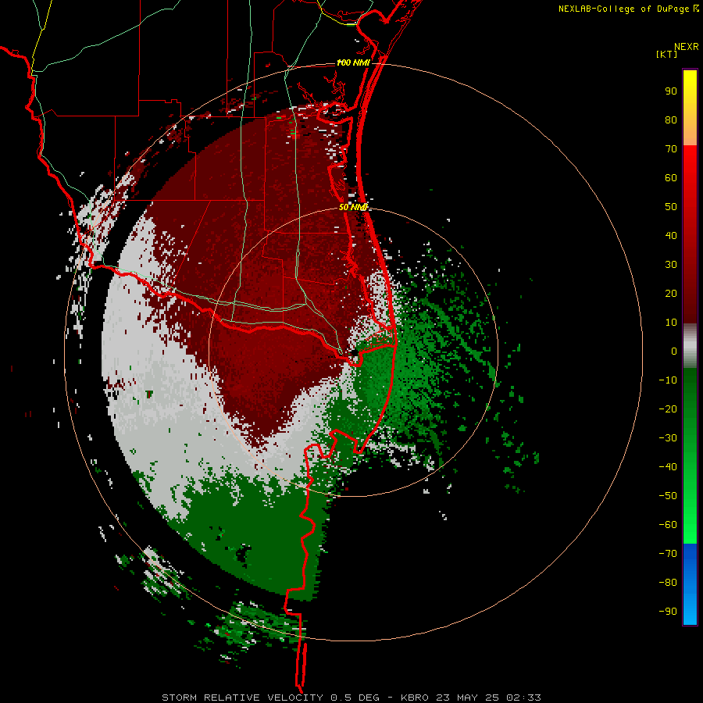Click the 80 value on velocity scale
This screenshot has height=703, width=703.
coord(671,120)
